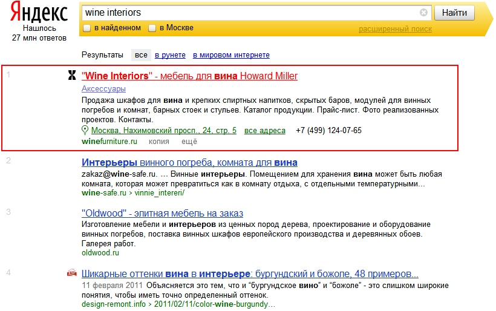The height and width of the screenshot is (311, 496).
Task: Click the '11 февраля 2011' date text
Action: (112, 286)
